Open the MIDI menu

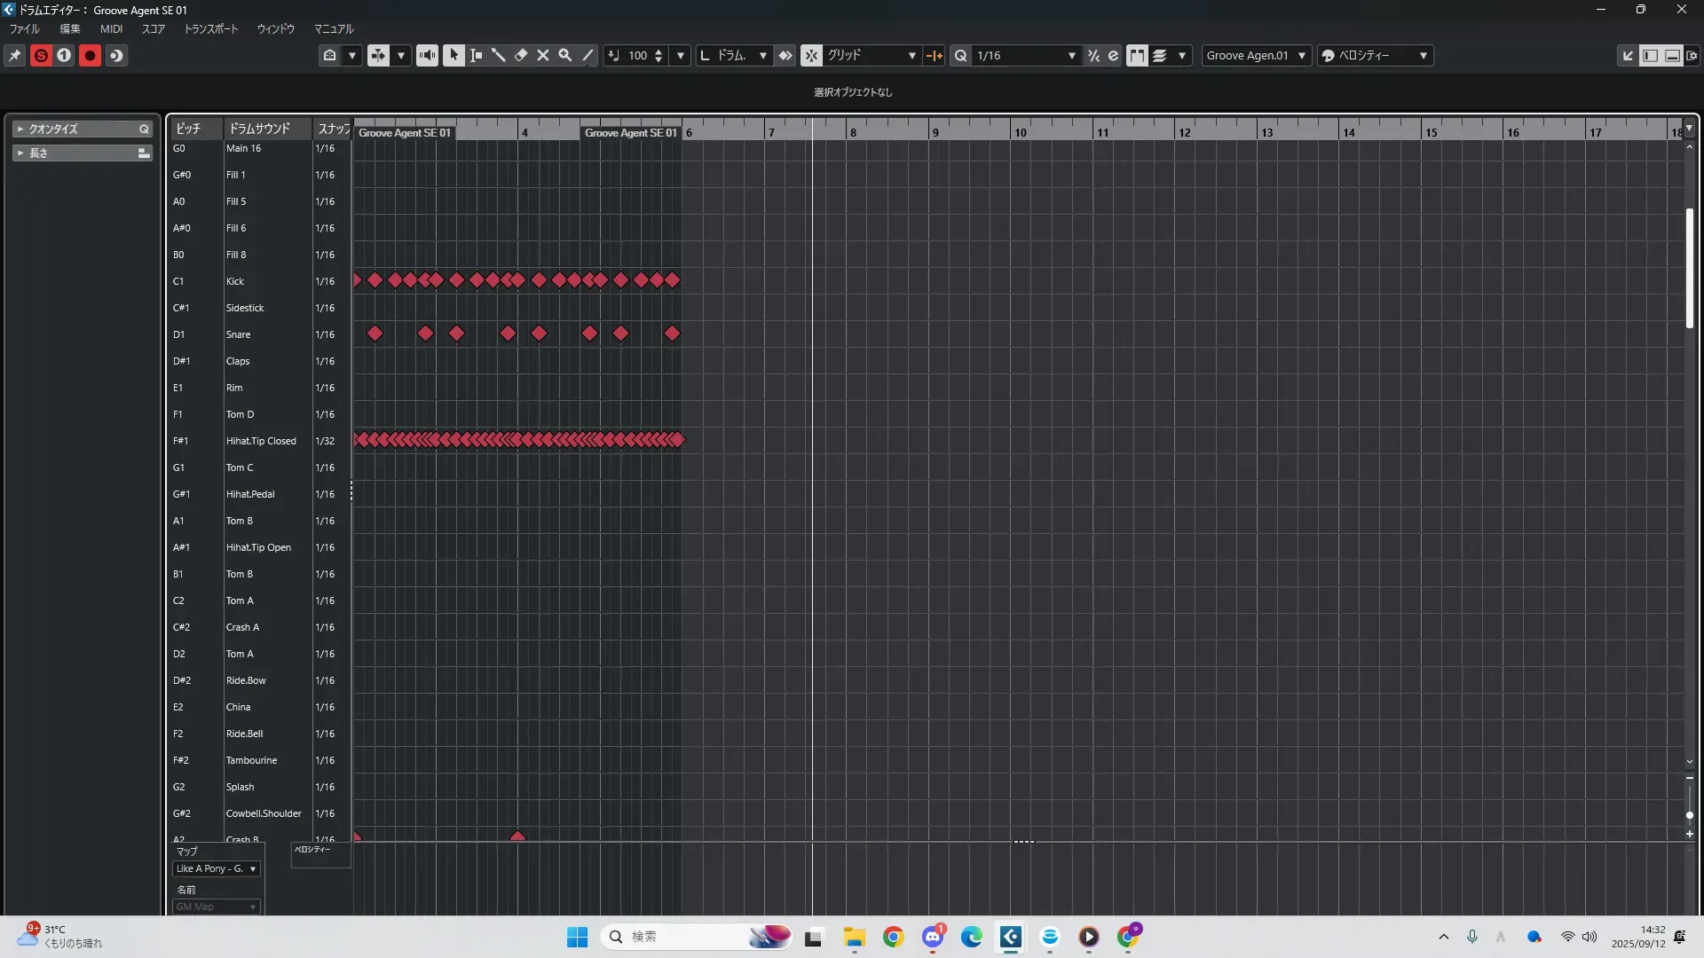click(111, 29)
